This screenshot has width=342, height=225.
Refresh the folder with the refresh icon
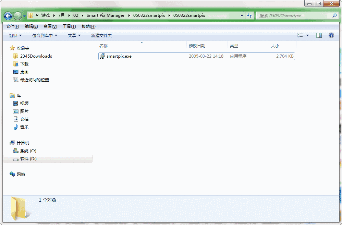pyautogui.click(x=250, y=15)
